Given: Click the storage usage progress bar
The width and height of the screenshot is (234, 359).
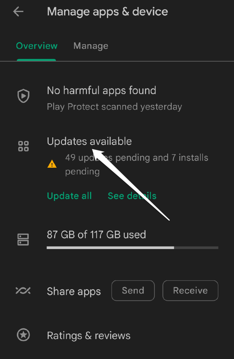Looking at the screenshot, I should coord(132,248).
